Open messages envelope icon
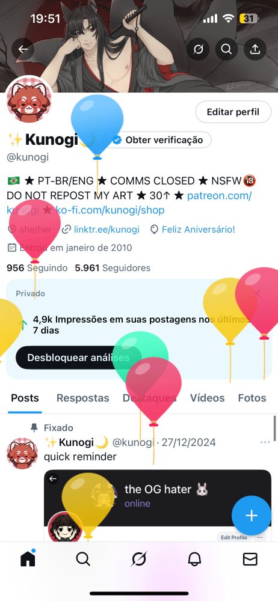Image resolution: width=278 pixels, height=601 pixels. pyautogui.click(x=250, y=560)
